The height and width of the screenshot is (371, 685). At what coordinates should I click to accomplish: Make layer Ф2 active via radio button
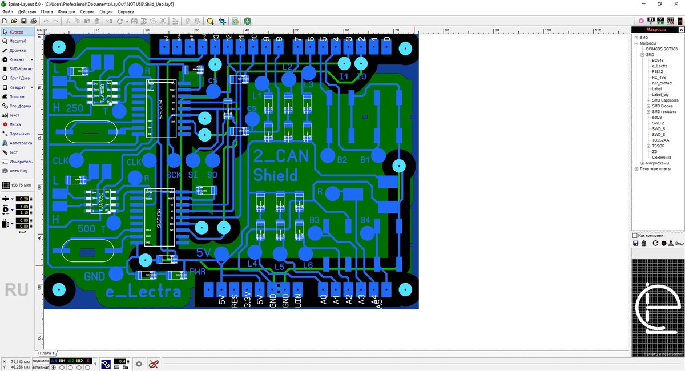[x=71, y=368]
